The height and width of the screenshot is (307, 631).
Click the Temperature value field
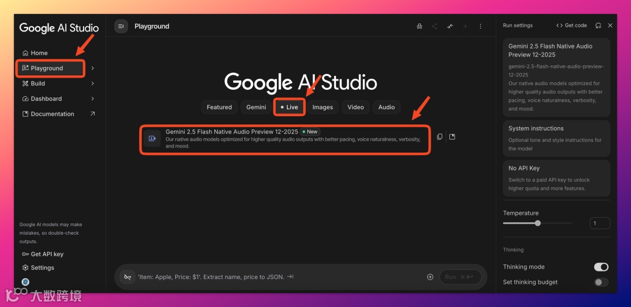[x=599, y=224]
